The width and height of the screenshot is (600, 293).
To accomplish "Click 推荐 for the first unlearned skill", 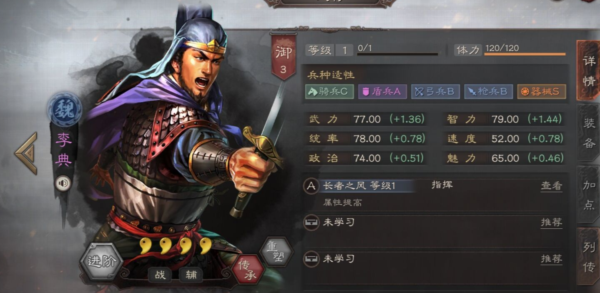I will 551,223.
